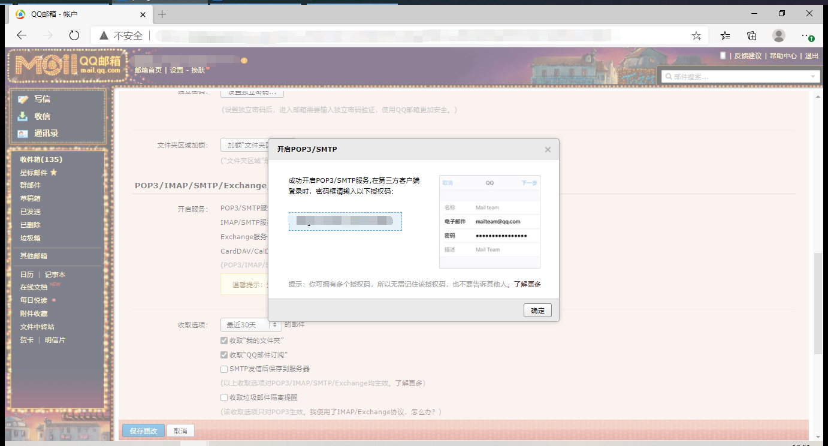Open 记事本 in sidebar
The image size is (828, 446).
[55, 275]
